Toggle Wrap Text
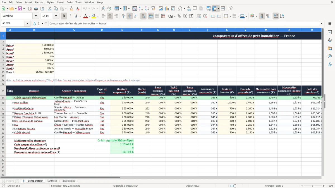Image resolution: width=335 pixels, height=188 pixels. click(x=143, y=16)
